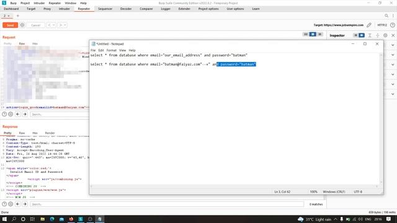Switch to the Sequencer tab
The height and width of the screenshot is (223, 397).
[105, 9]
